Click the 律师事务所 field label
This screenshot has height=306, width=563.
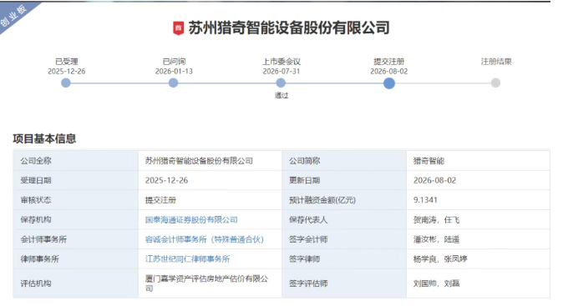(x=40, y=259)
